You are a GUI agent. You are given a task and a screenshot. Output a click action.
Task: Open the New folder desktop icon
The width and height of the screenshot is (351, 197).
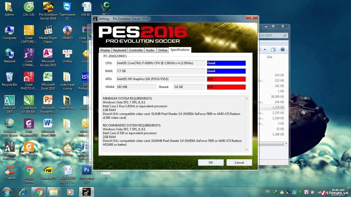pos(67,103)
